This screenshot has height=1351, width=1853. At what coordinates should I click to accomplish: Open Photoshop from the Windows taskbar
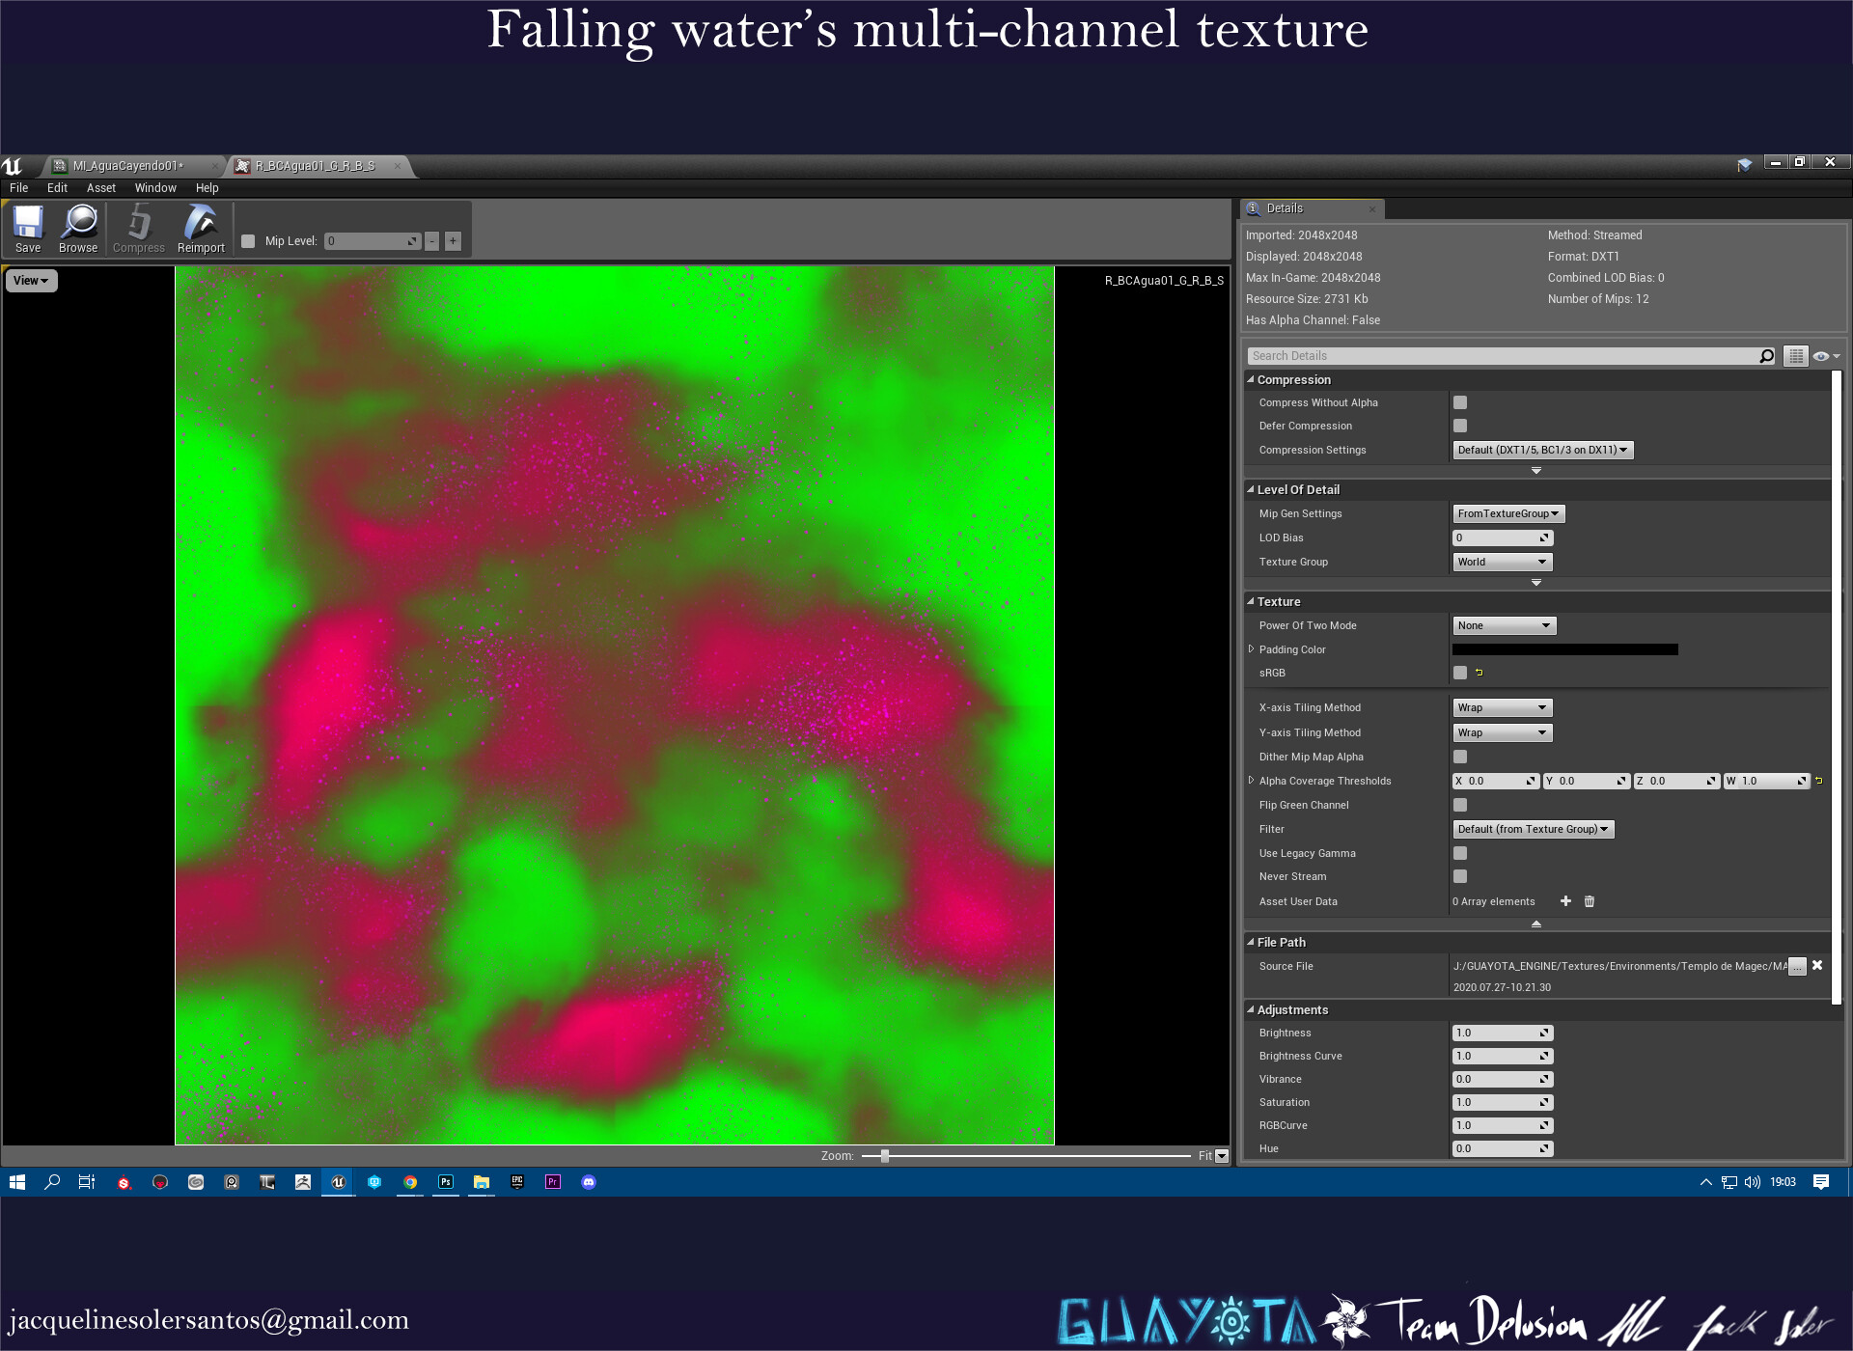point(446,1181)
